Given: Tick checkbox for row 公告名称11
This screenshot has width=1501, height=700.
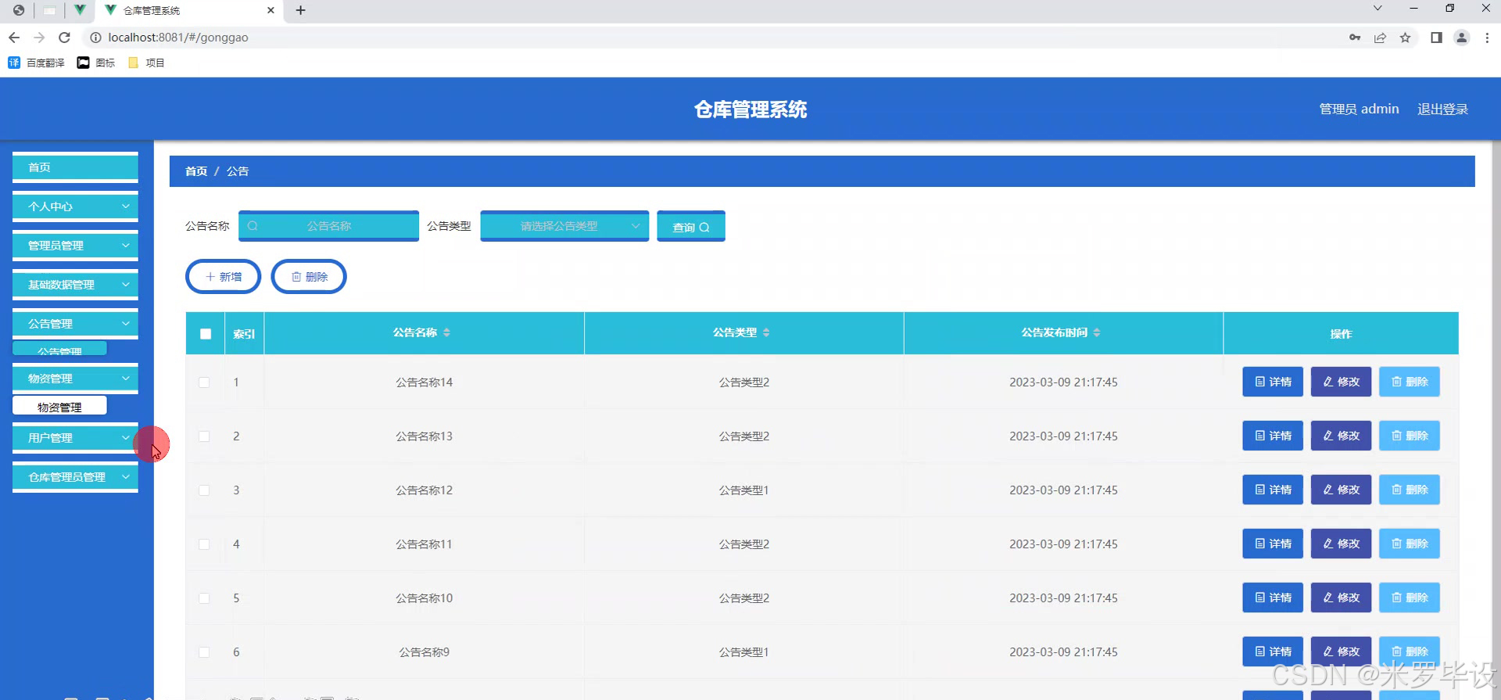Looking at the screenshot, I should [204, 544].
